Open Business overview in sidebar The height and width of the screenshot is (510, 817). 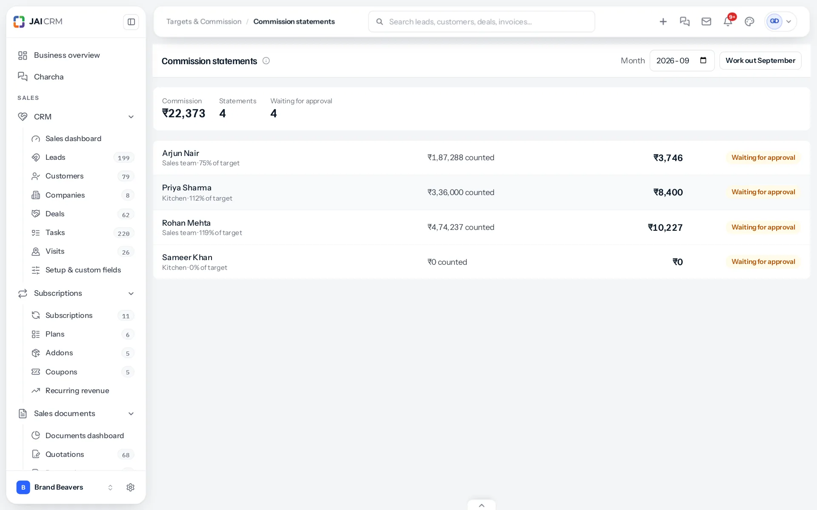point(76,55)
